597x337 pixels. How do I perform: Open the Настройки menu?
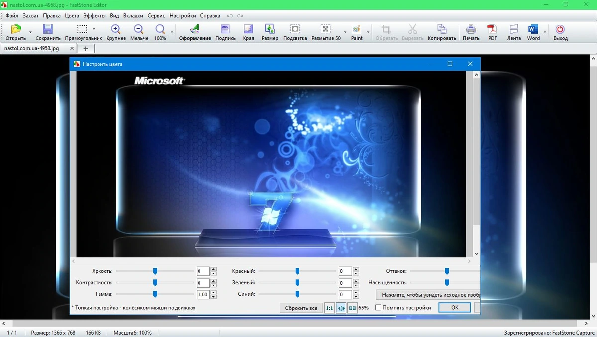[183, 16]
